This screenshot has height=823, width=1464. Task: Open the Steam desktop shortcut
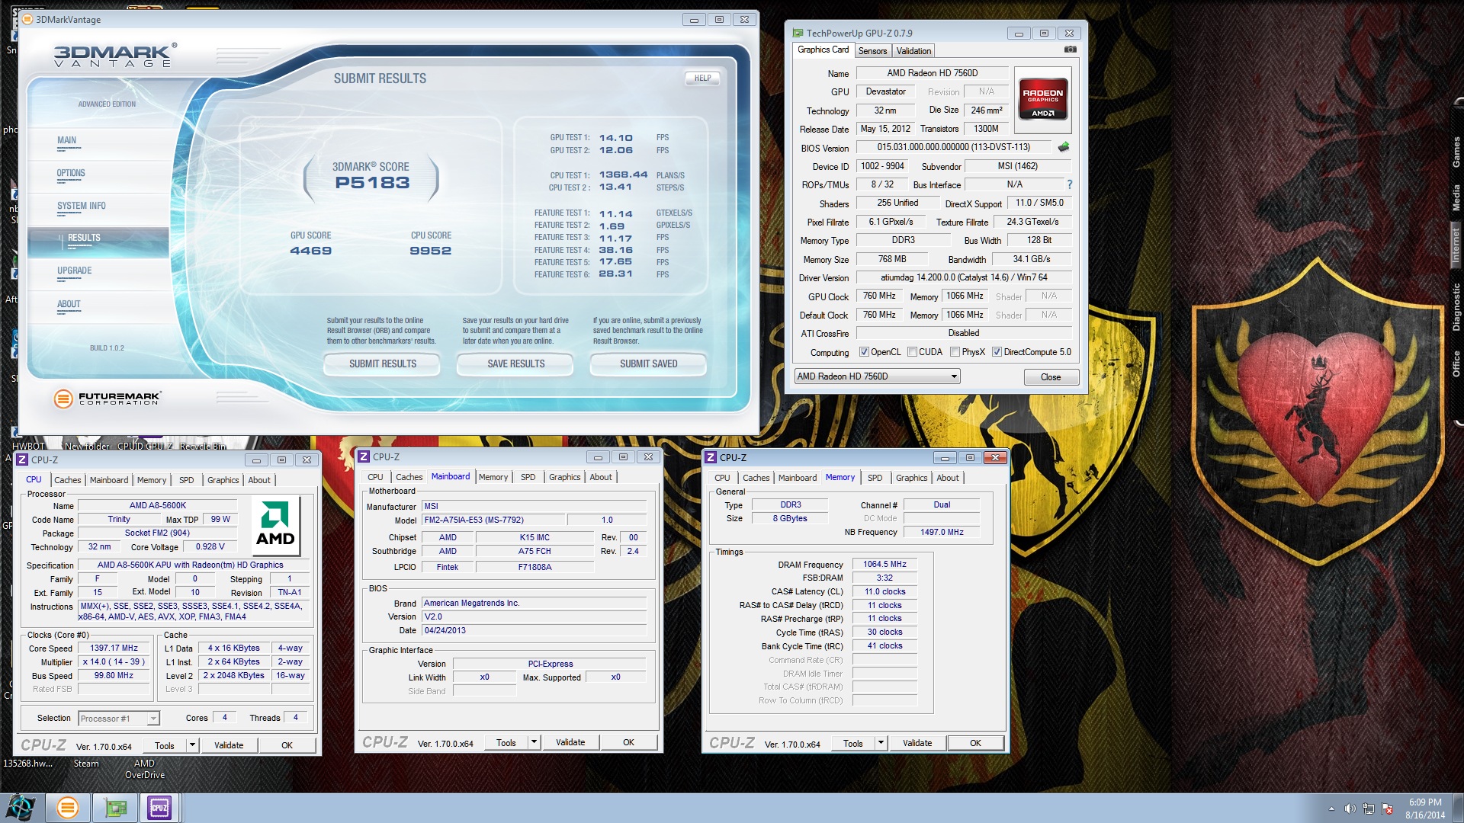click(86, 764)
